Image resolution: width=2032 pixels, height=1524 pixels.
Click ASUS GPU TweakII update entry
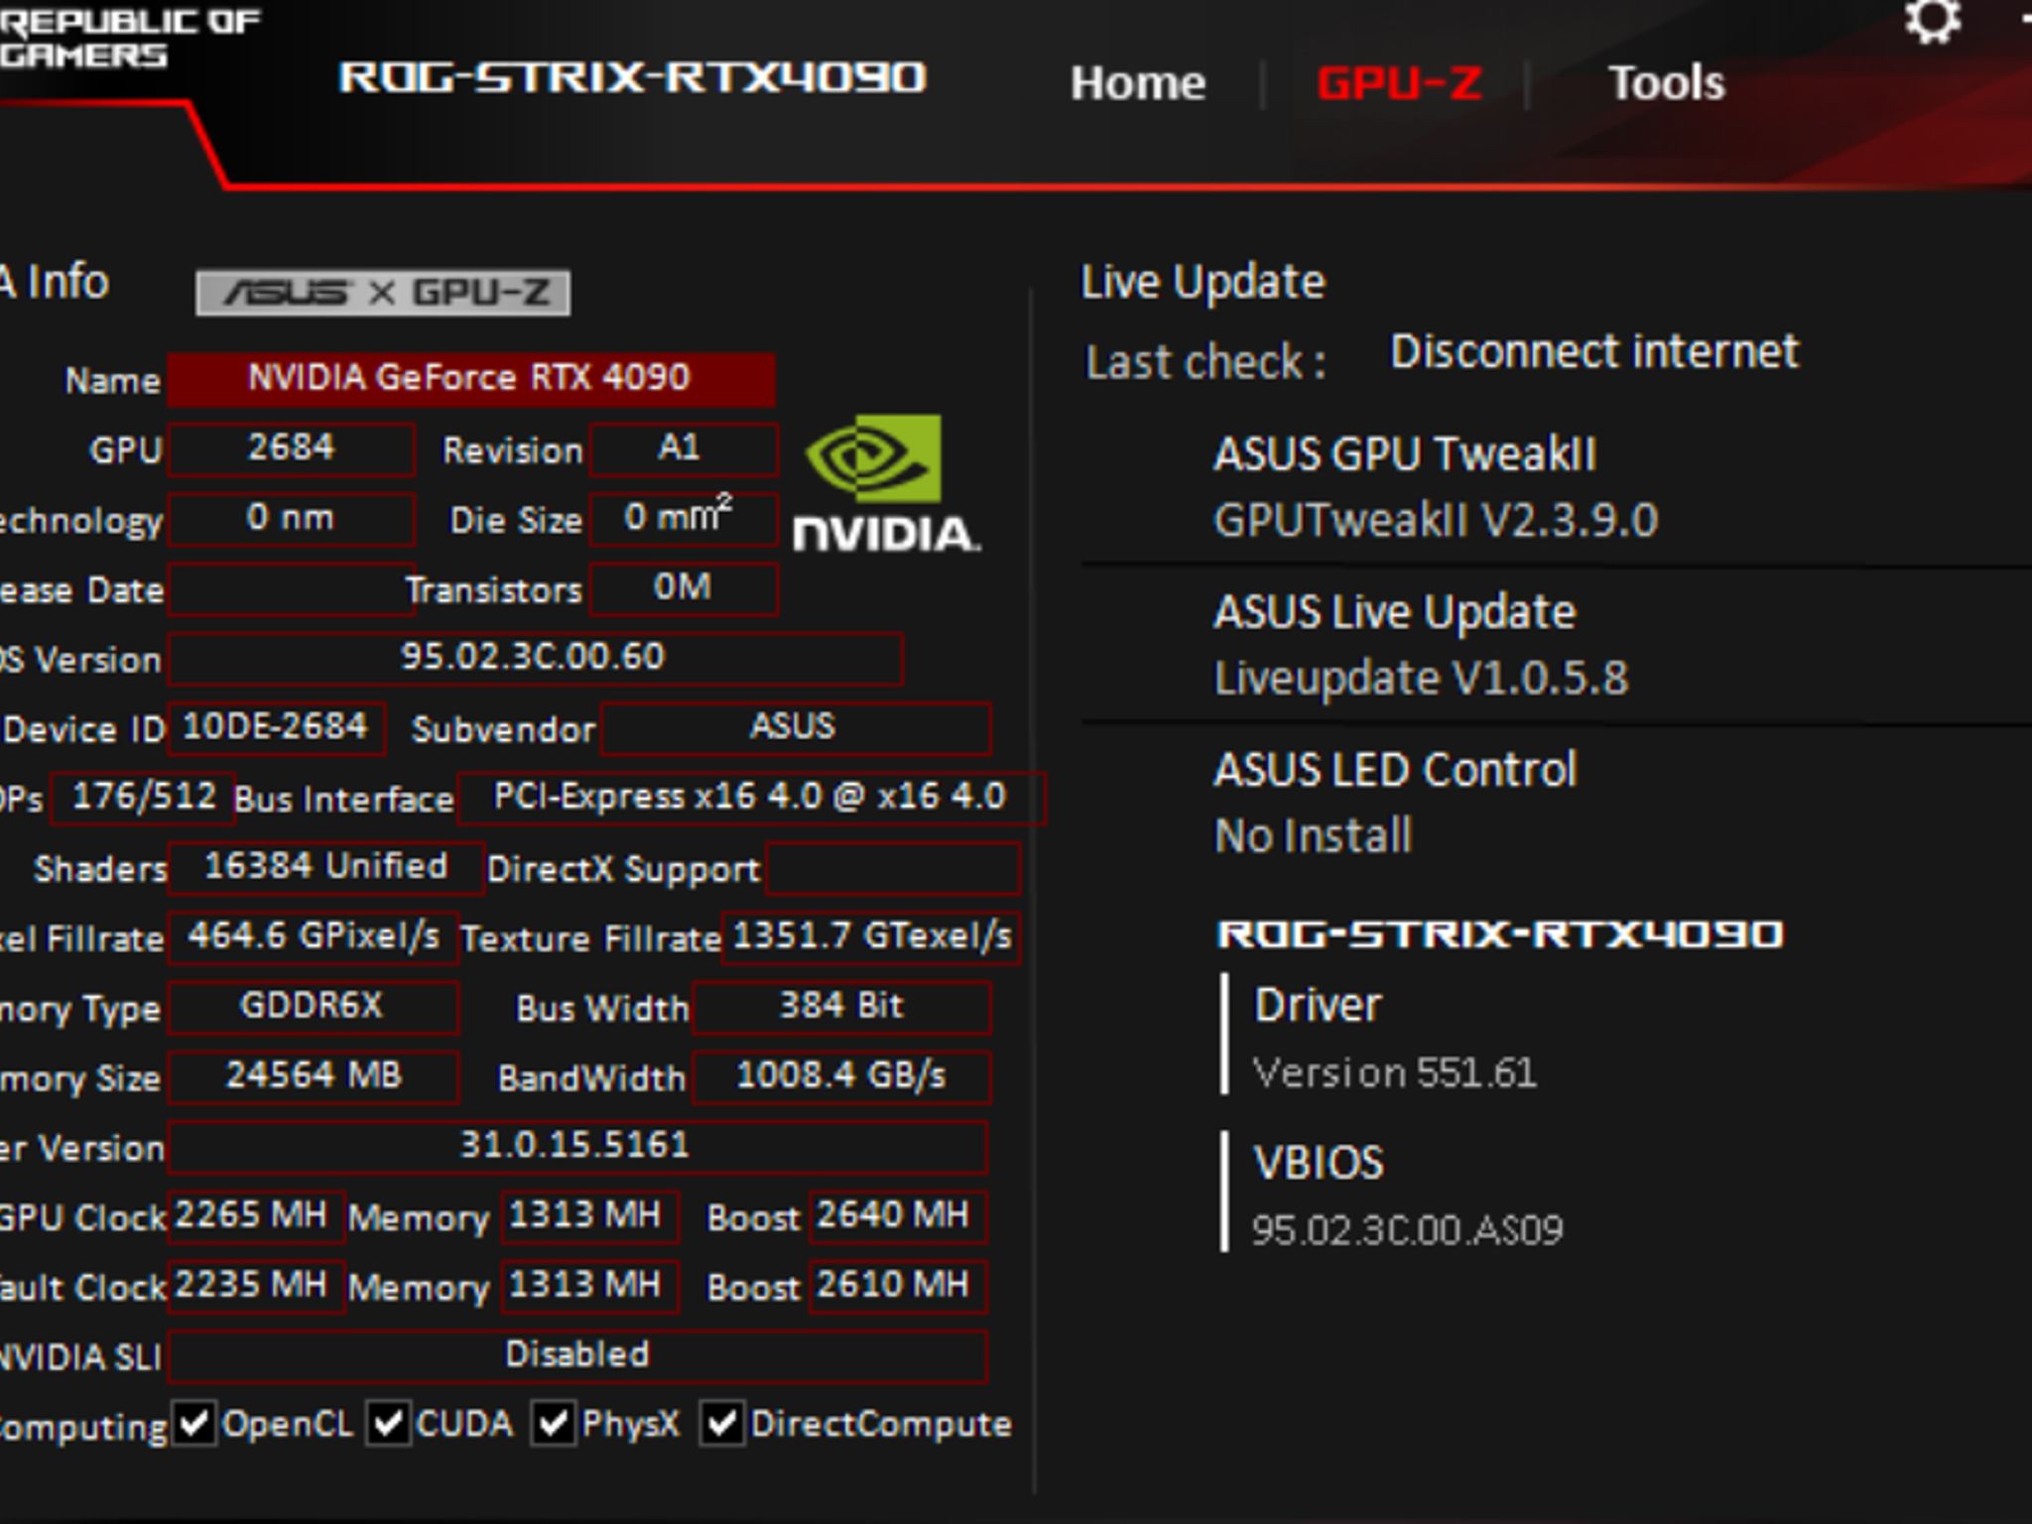[x=1435, y=486]
